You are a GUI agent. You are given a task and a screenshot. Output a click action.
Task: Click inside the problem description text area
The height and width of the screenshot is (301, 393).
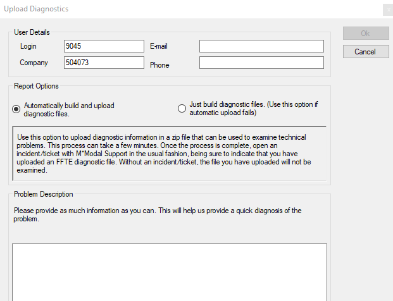coord(170,272)
